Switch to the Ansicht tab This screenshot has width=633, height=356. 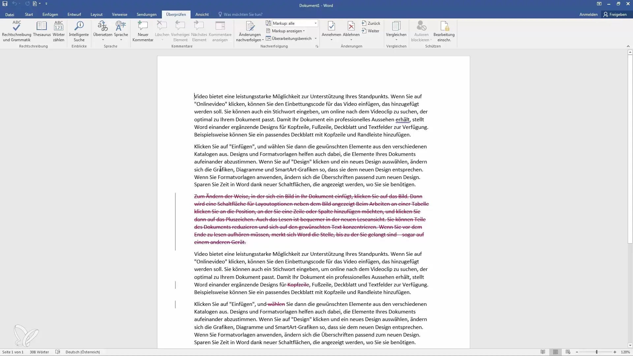[x=202, y=15]
